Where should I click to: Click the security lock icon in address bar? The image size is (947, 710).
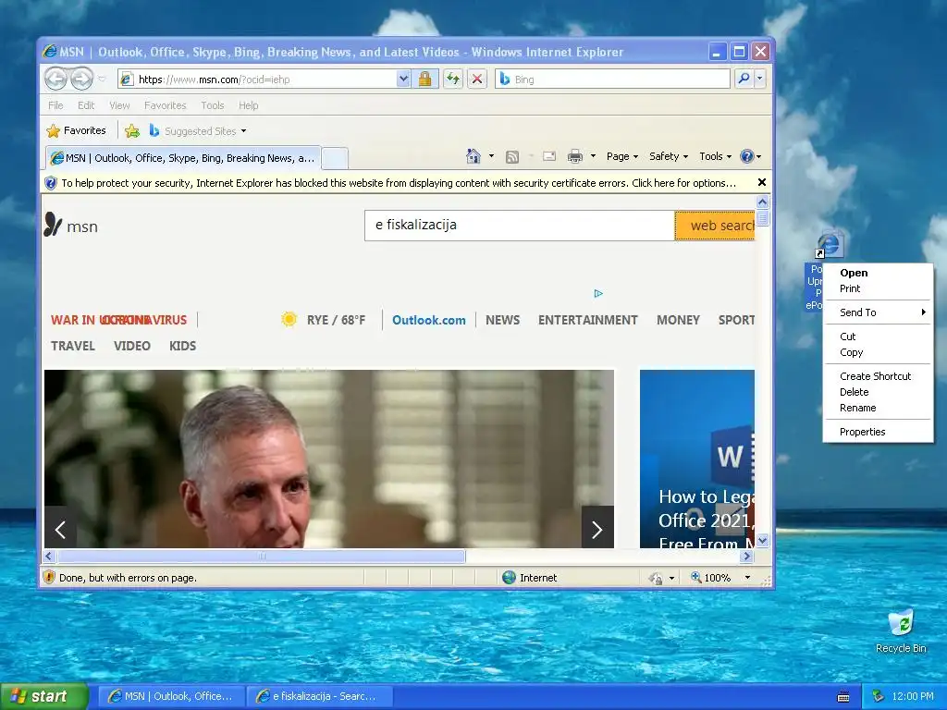coord(425,80)
